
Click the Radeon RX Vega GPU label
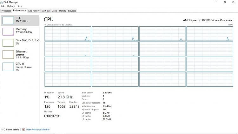click(24, 67)
